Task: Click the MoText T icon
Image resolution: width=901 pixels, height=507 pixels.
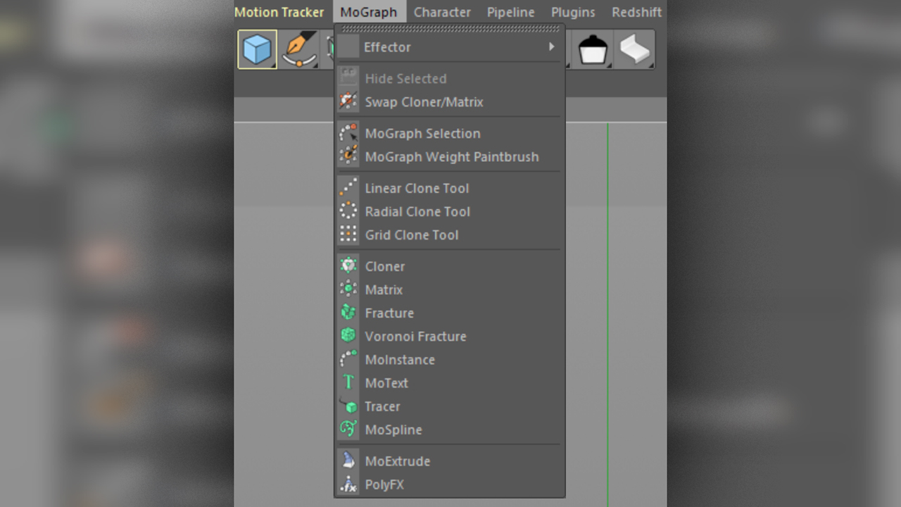Action: pos(348,382)
